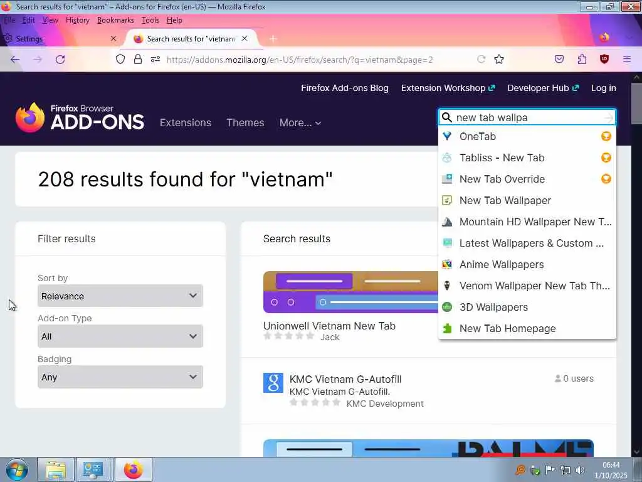The height and width of the screenshot is (482, 642).
Task: Open the View menu
Action: [x=50, y=20]
